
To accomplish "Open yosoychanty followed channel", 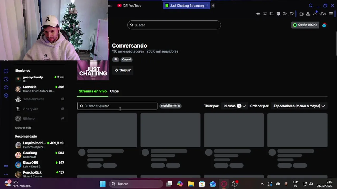I will pyautogui.click(x=40, y=79).
